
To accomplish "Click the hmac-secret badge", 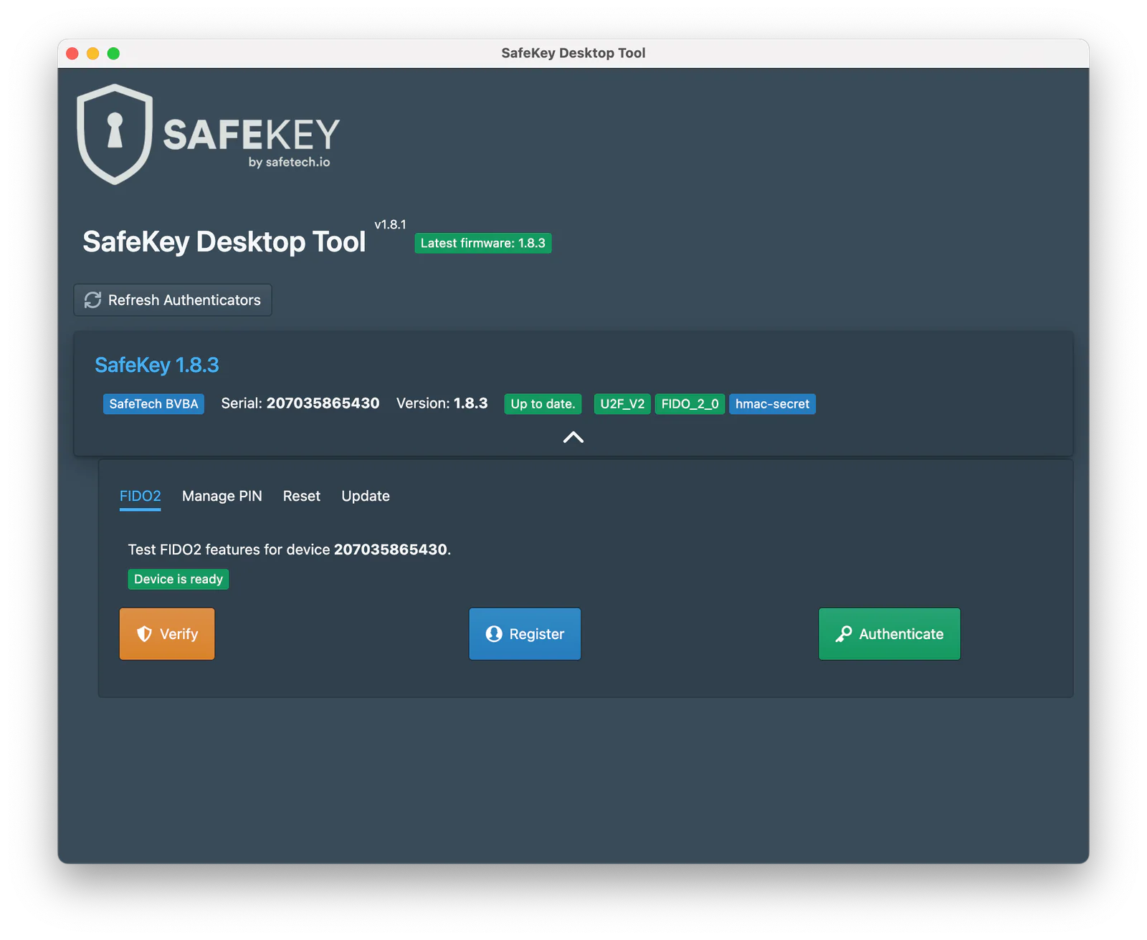I will point(773,404).
